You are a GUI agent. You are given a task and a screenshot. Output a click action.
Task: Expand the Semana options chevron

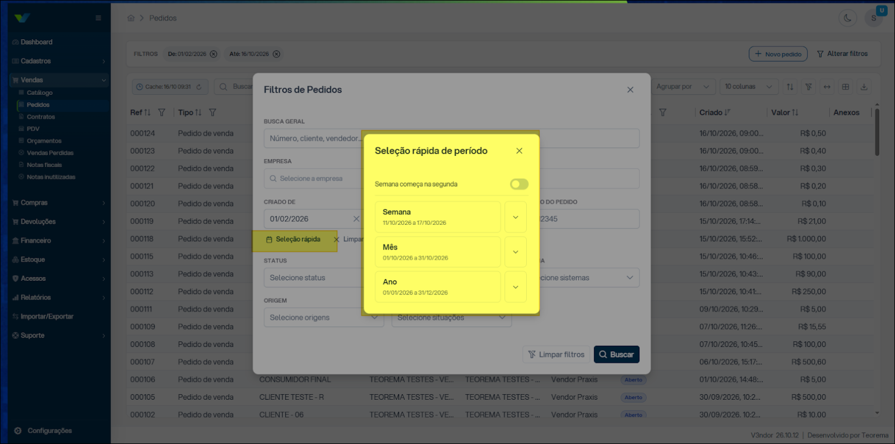(x=516, y=217)
